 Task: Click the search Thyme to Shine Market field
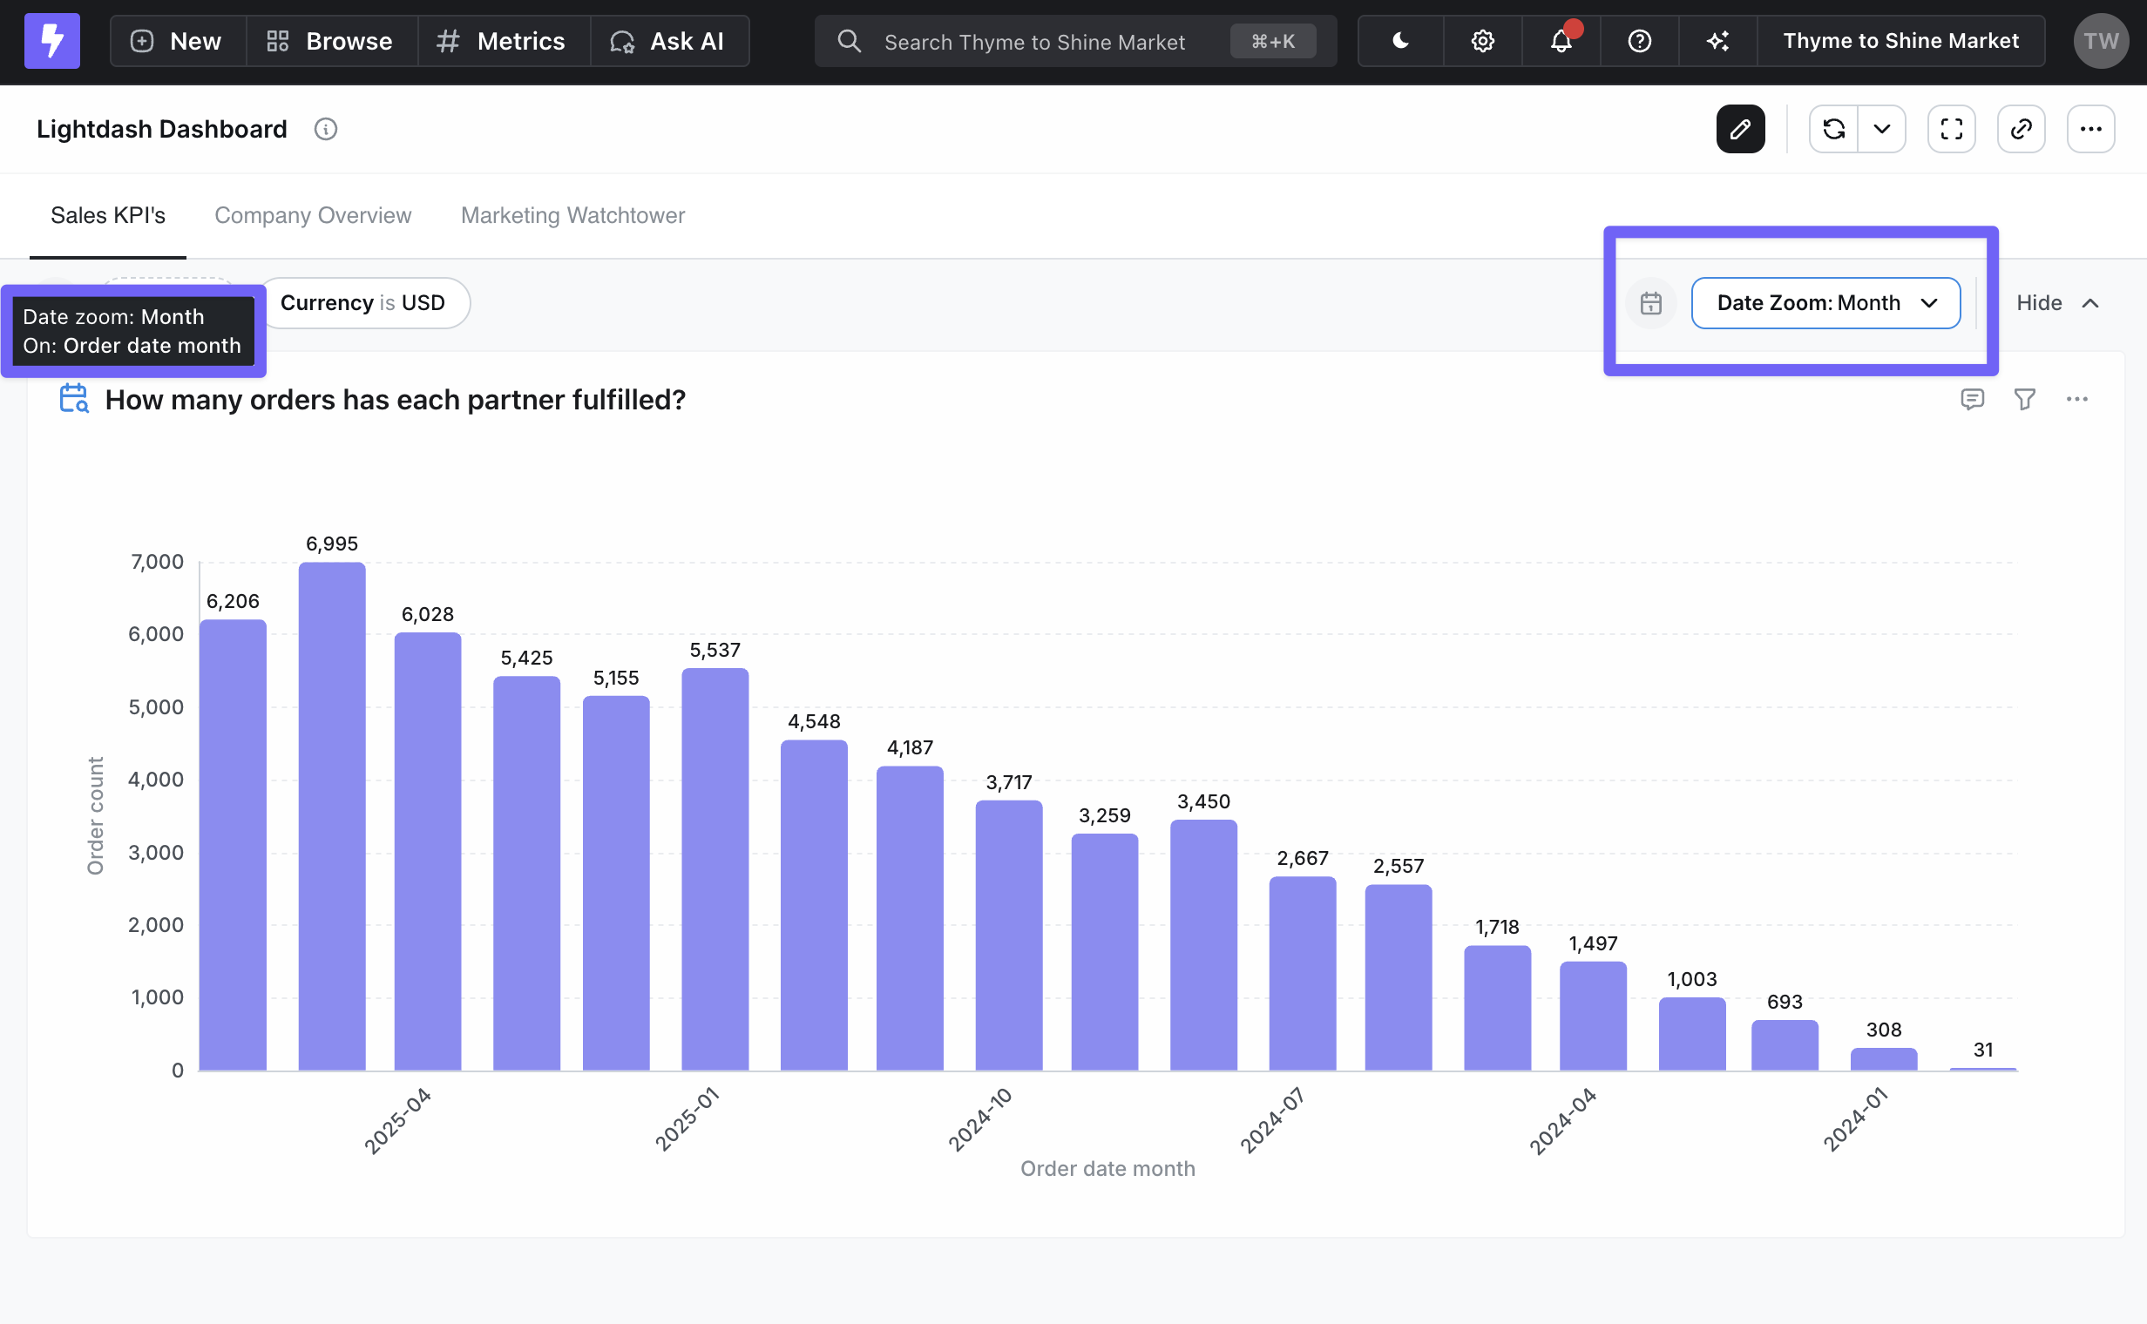(x=1033, y=41)
